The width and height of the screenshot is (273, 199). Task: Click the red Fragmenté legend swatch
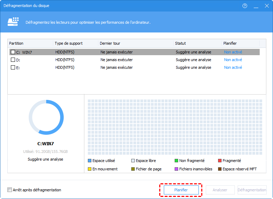coord(220,161)
